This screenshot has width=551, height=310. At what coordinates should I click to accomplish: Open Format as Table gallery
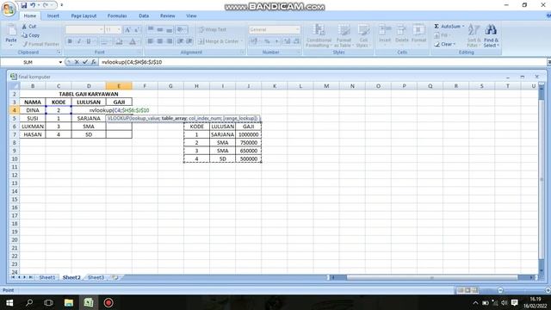point(344,35)
